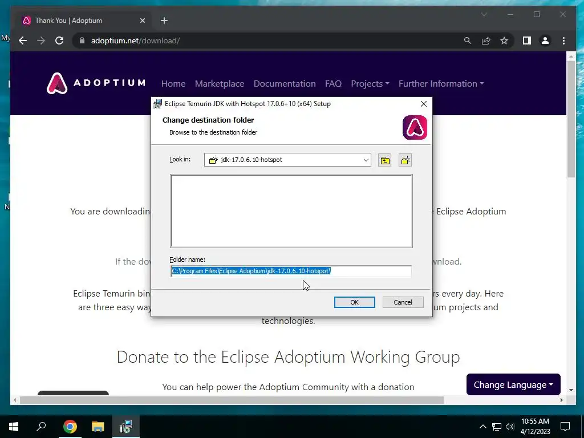Click the Folder name path field

(x=291, y=271)
